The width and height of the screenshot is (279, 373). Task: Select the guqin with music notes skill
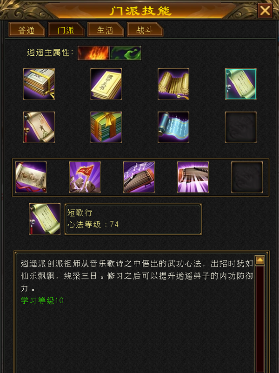tap(139, 177)
